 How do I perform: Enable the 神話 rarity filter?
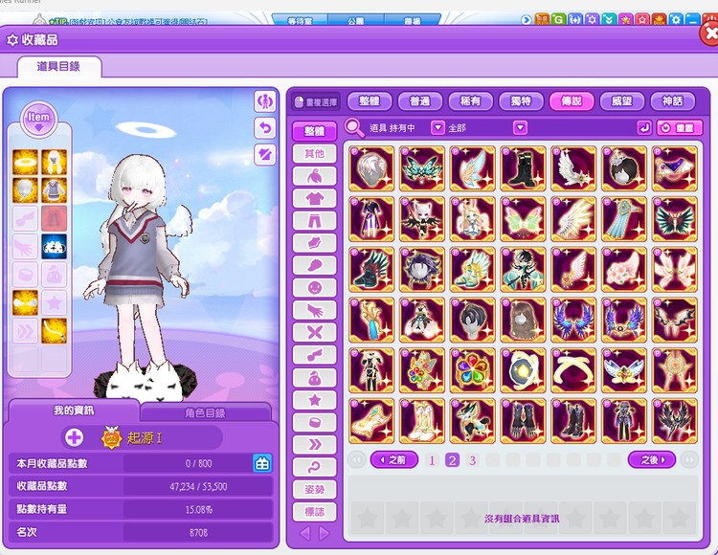coord(673,101)
